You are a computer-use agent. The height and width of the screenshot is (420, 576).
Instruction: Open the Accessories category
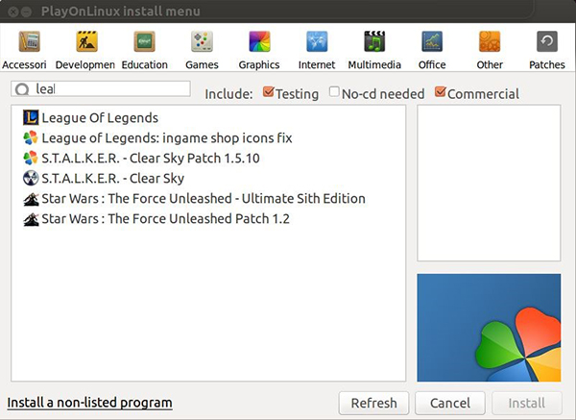pyautogui.click(x=24, y=51)
